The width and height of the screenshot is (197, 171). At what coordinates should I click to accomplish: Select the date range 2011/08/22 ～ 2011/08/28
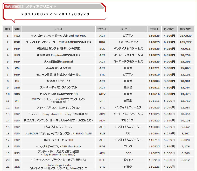55,14
